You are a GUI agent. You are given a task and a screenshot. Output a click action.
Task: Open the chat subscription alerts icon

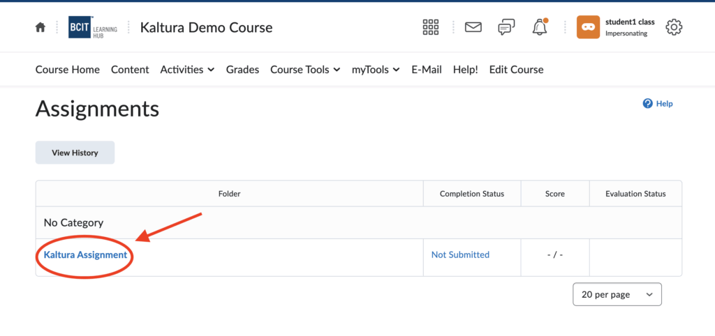point(506,28)
